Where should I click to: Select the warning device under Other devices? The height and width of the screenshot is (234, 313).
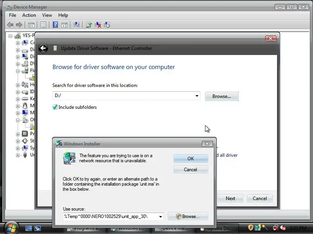coord(32,127)
